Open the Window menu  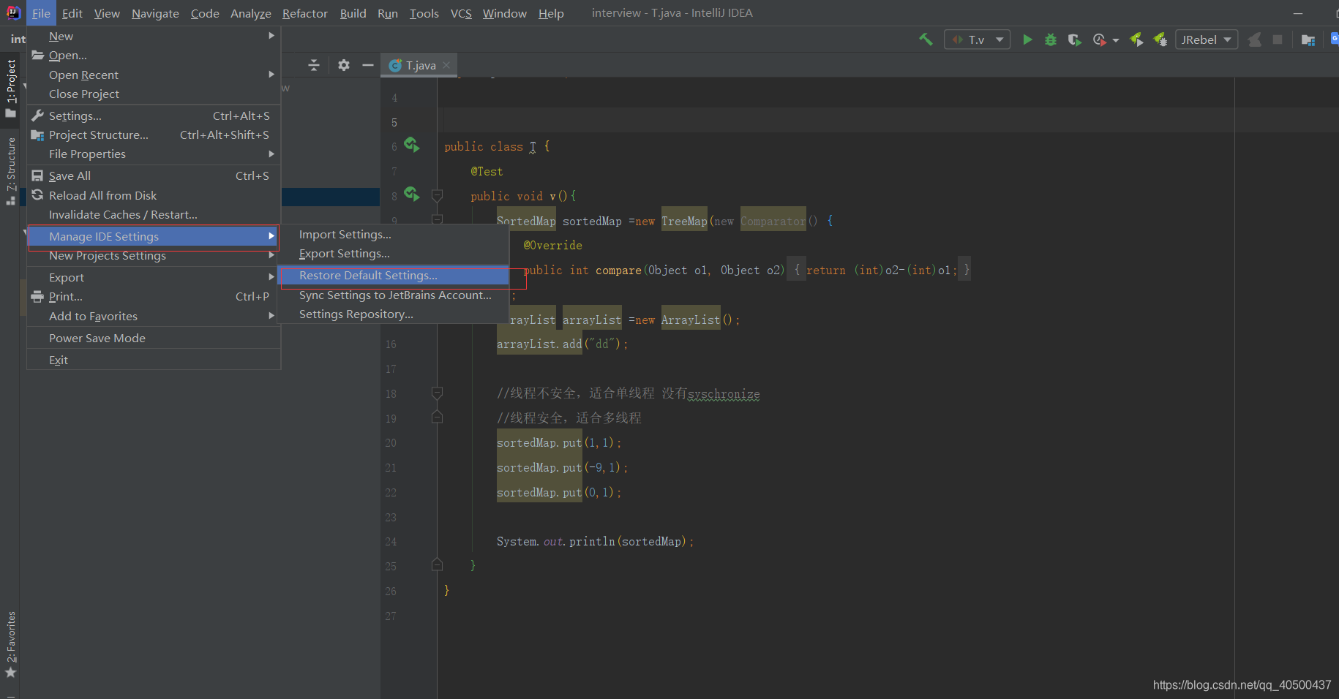(505, 13)
